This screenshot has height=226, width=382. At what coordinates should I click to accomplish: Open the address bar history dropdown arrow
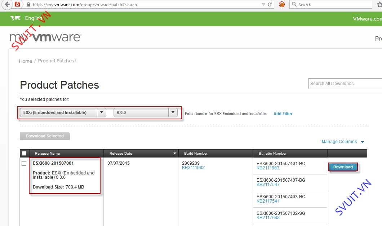pyautogui.click(x=263, y=4)
